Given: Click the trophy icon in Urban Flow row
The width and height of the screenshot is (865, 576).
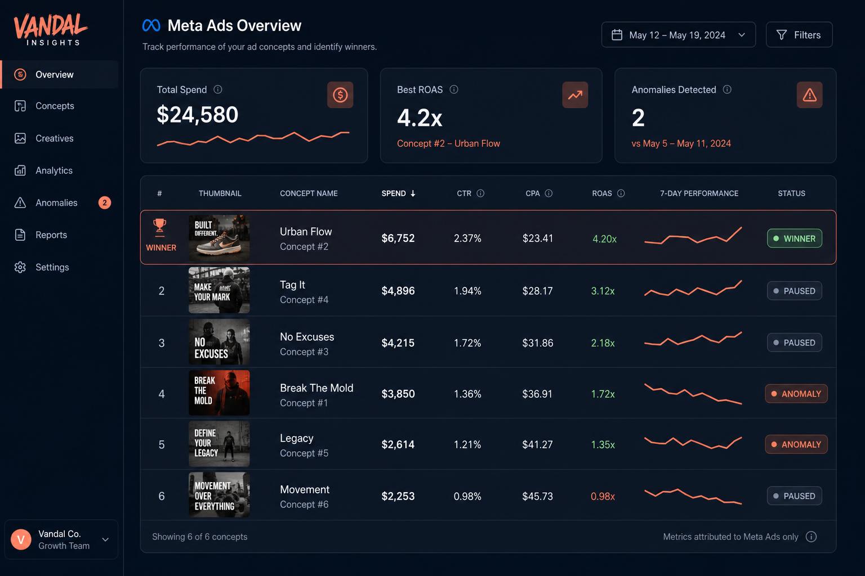Looking at the screenshot, I should point(160,226).
